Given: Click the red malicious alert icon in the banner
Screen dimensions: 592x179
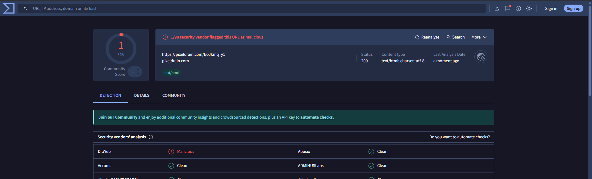Looking at the screenshot, I should pyautogui.click(x=165, y=37).
